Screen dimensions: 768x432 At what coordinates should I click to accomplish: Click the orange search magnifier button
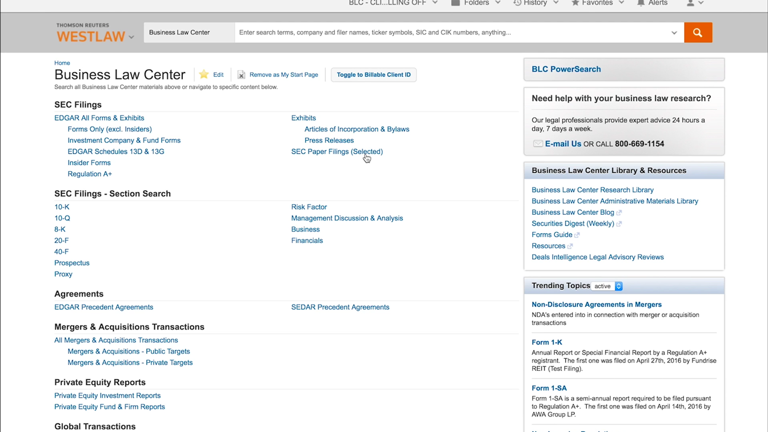click(x=698, y=33)
